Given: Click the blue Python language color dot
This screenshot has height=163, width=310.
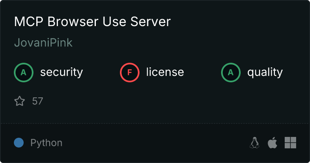Looking at the screenshot, I should click(19, 143).
